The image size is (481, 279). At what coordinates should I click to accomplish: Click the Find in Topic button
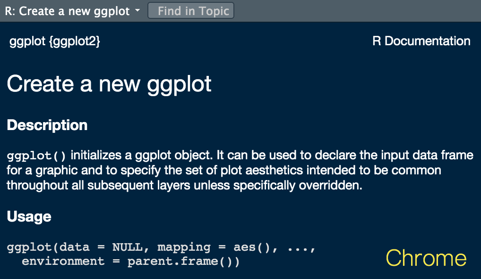pos(191,10)
